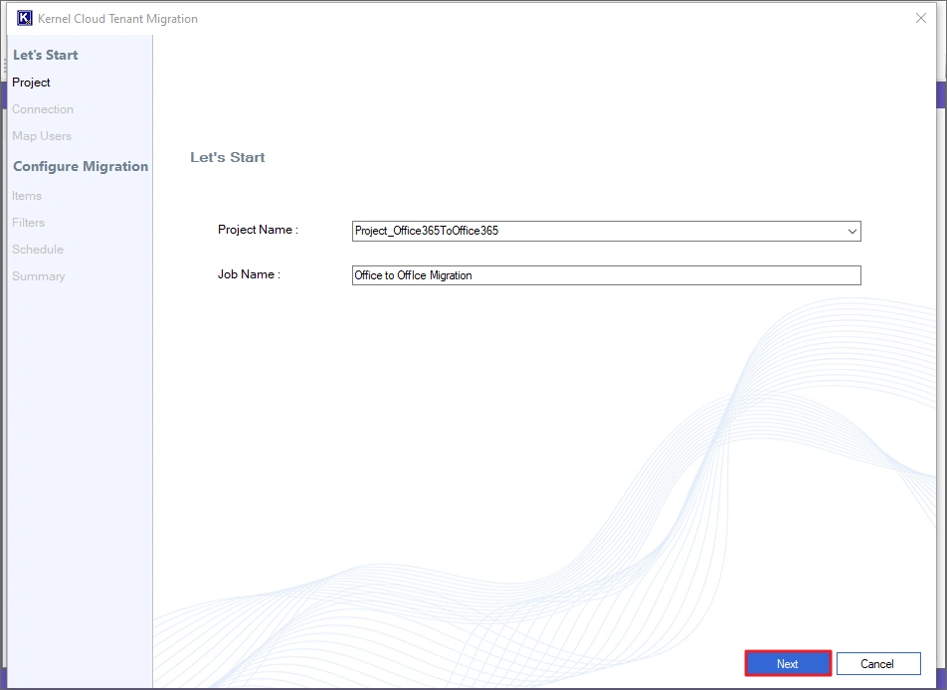Click the Kernel logo in title bar

click(25, 19)
